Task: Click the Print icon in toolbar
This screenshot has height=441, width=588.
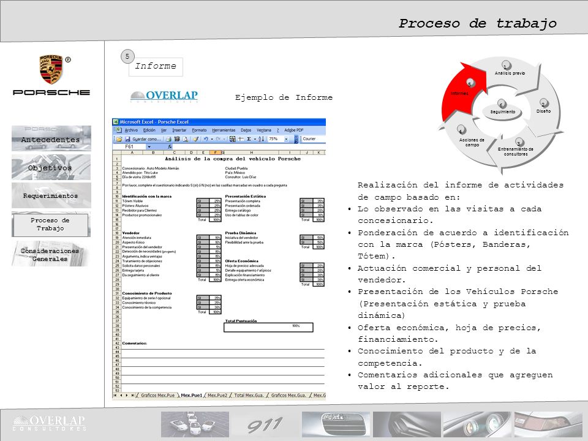Action: point(169,139)
